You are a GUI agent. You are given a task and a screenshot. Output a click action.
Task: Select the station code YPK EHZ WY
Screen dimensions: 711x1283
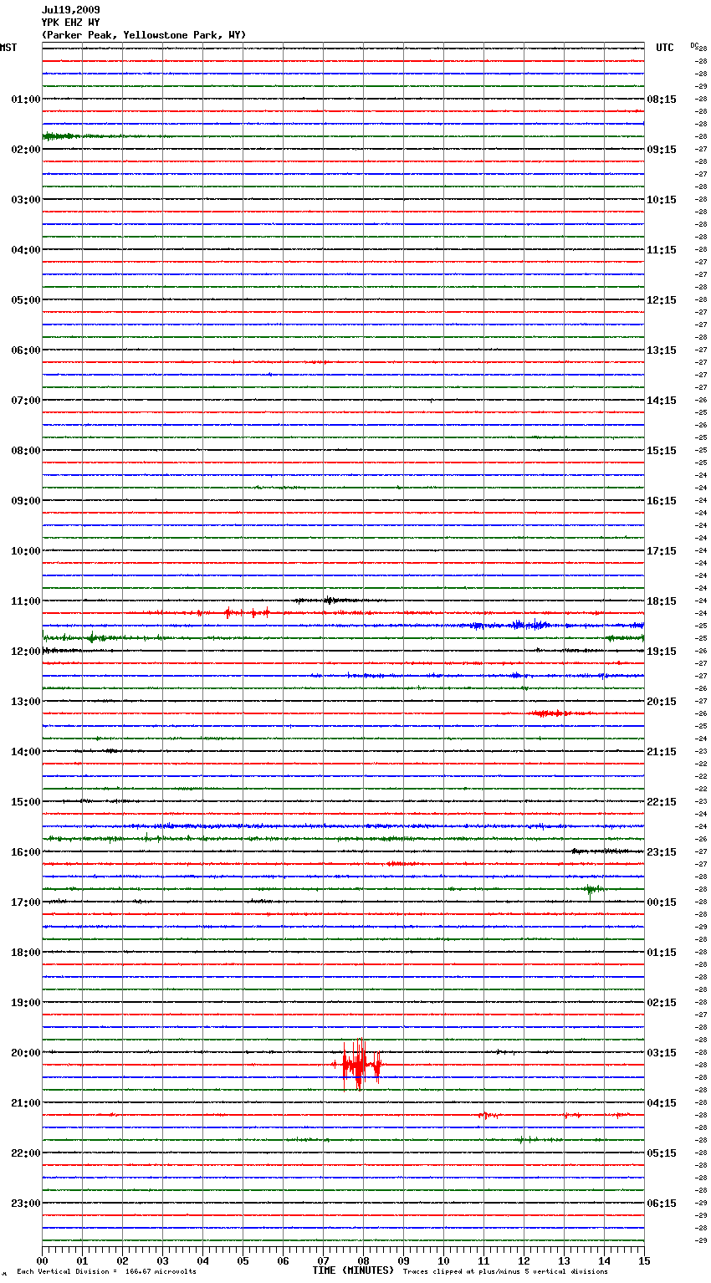(70, 23)
